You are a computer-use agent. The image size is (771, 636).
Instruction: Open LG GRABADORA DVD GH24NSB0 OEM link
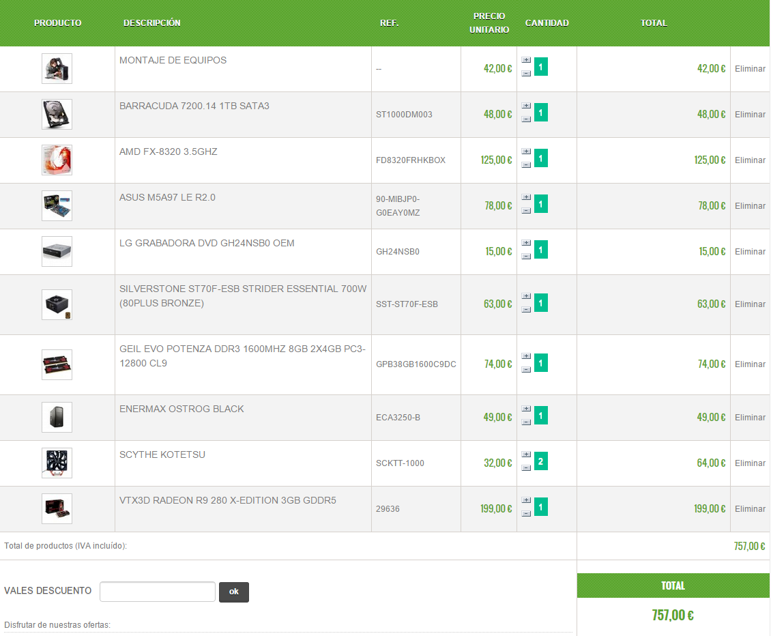pos(207,244)
